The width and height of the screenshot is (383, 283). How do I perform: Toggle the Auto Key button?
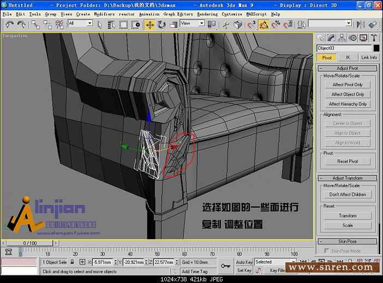pyautogui.click(x=244, y=262)
